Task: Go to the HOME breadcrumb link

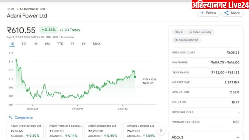Action: point(11,9)
